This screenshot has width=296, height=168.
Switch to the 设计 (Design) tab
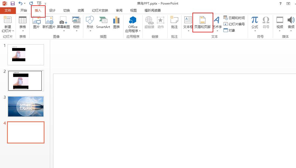(x=52, y=10)
